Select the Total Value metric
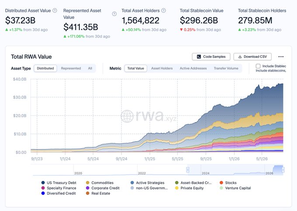 click(x=136, y=68)
